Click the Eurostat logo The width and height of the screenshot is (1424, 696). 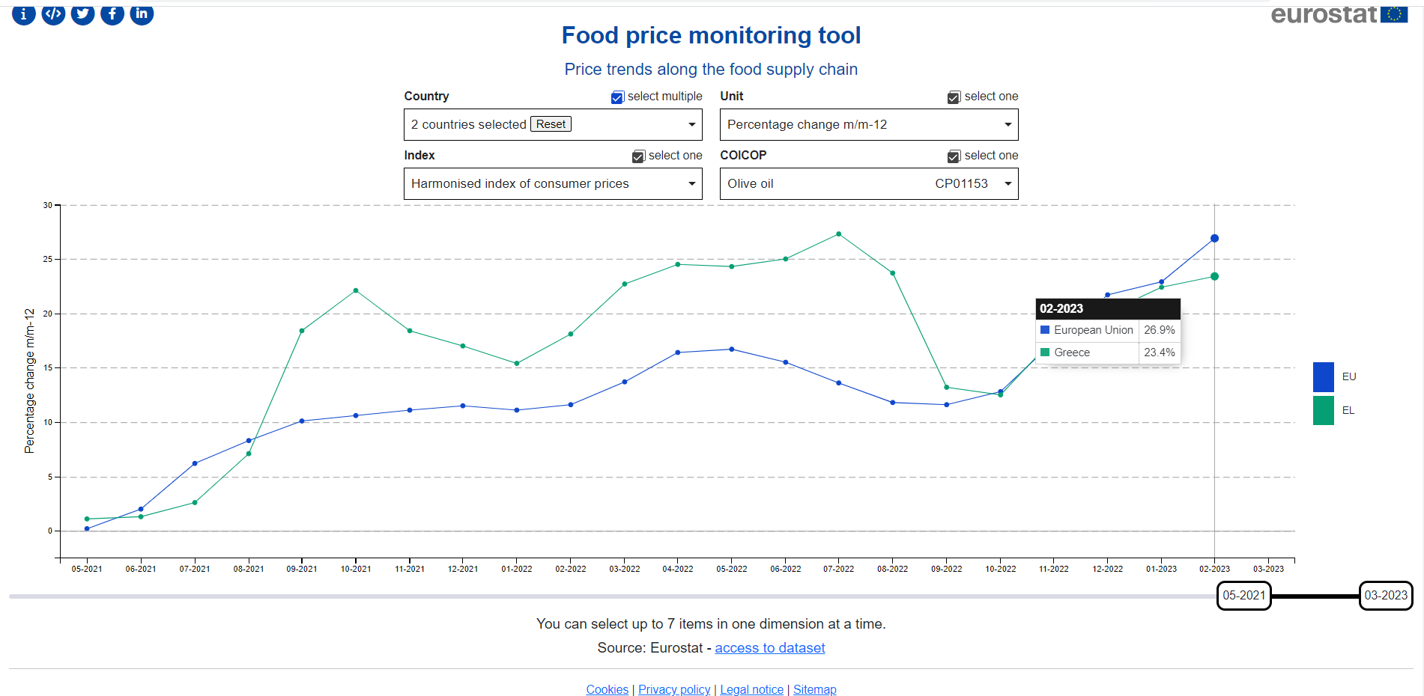tap(1338, 15)
